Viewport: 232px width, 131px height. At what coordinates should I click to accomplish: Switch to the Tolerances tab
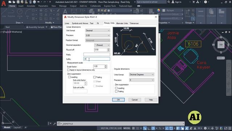click(134, 23)
